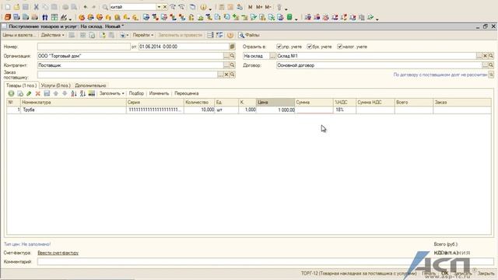Open the 'Заполнить' dropdown menu
This screenshot has width=498, height=280.
111,93
